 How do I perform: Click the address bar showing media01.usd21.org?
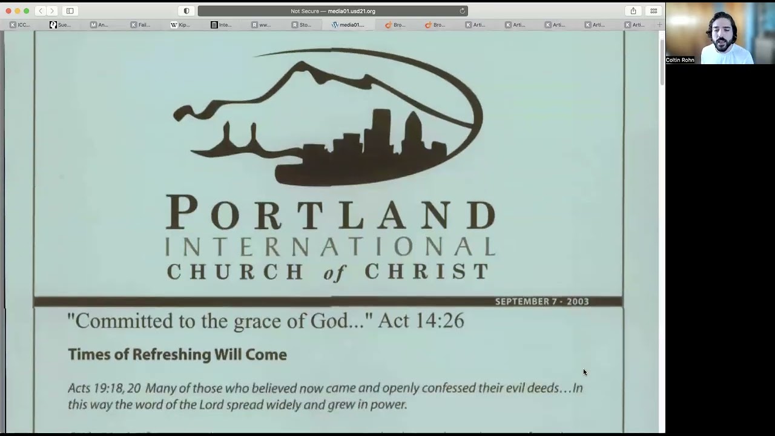pos(332,11)
